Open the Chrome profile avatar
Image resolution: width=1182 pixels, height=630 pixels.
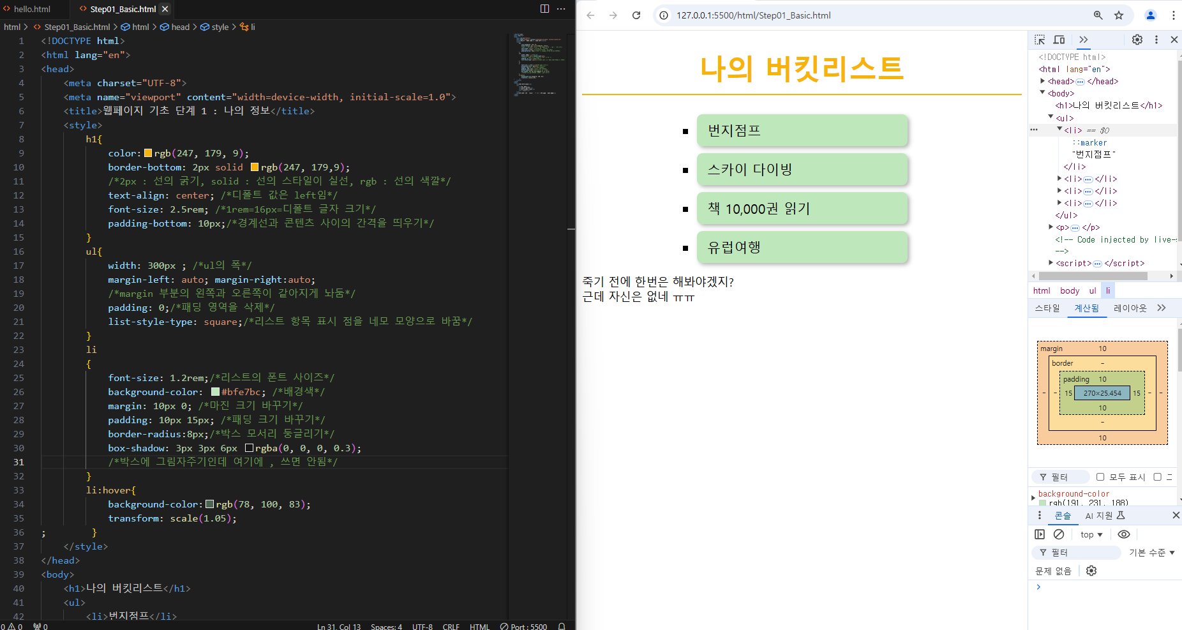click(x=1151, y=15)
